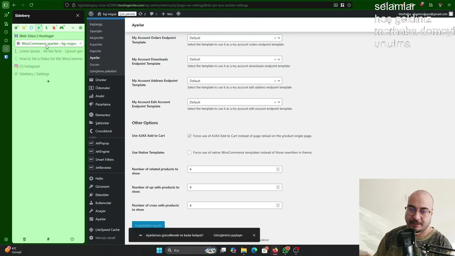Open Bitwarden shield in browser sidebar
The image size is (455, 256).
click(x=6, y=57)
